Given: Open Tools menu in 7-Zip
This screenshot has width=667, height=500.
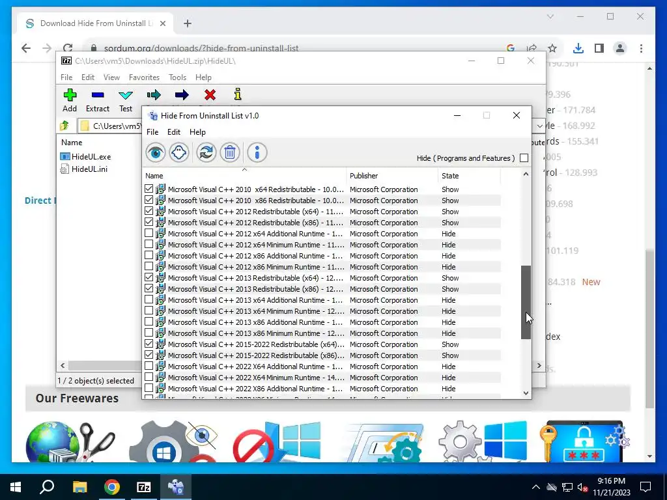Looking at the screenshot, I should [177, 77].
